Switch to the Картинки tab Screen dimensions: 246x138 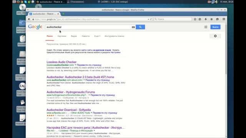[62, 36]
